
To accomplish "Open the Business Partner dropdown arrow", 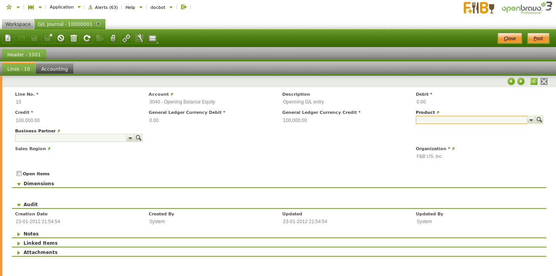I will pyautogui.click(x=130, y=138).
